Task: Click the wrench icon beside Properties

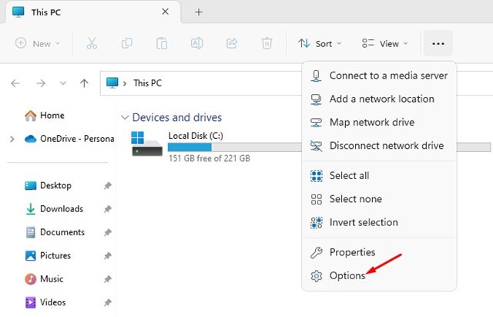Action: point(317,252)
